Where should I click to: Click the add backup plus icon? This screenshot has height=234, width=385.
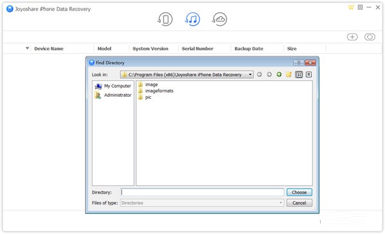click(x=352, y=37)
